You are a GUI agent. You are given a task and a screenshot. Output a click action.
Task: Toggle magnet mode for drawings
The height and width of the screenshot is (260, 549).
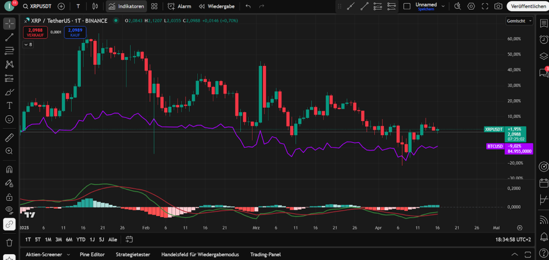[x=10, y=169]
